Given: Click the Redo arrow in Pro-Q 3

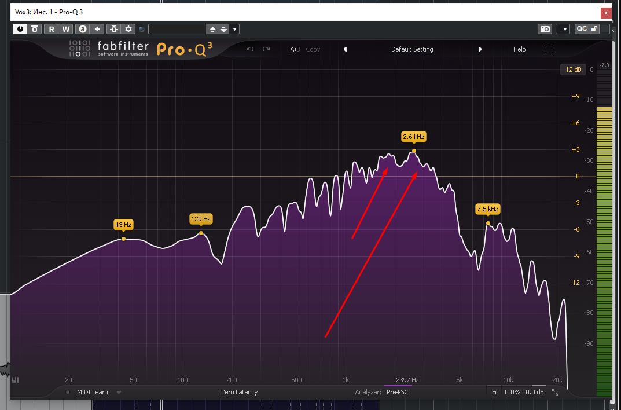Looking at the screenshot, I should (266, 49).
